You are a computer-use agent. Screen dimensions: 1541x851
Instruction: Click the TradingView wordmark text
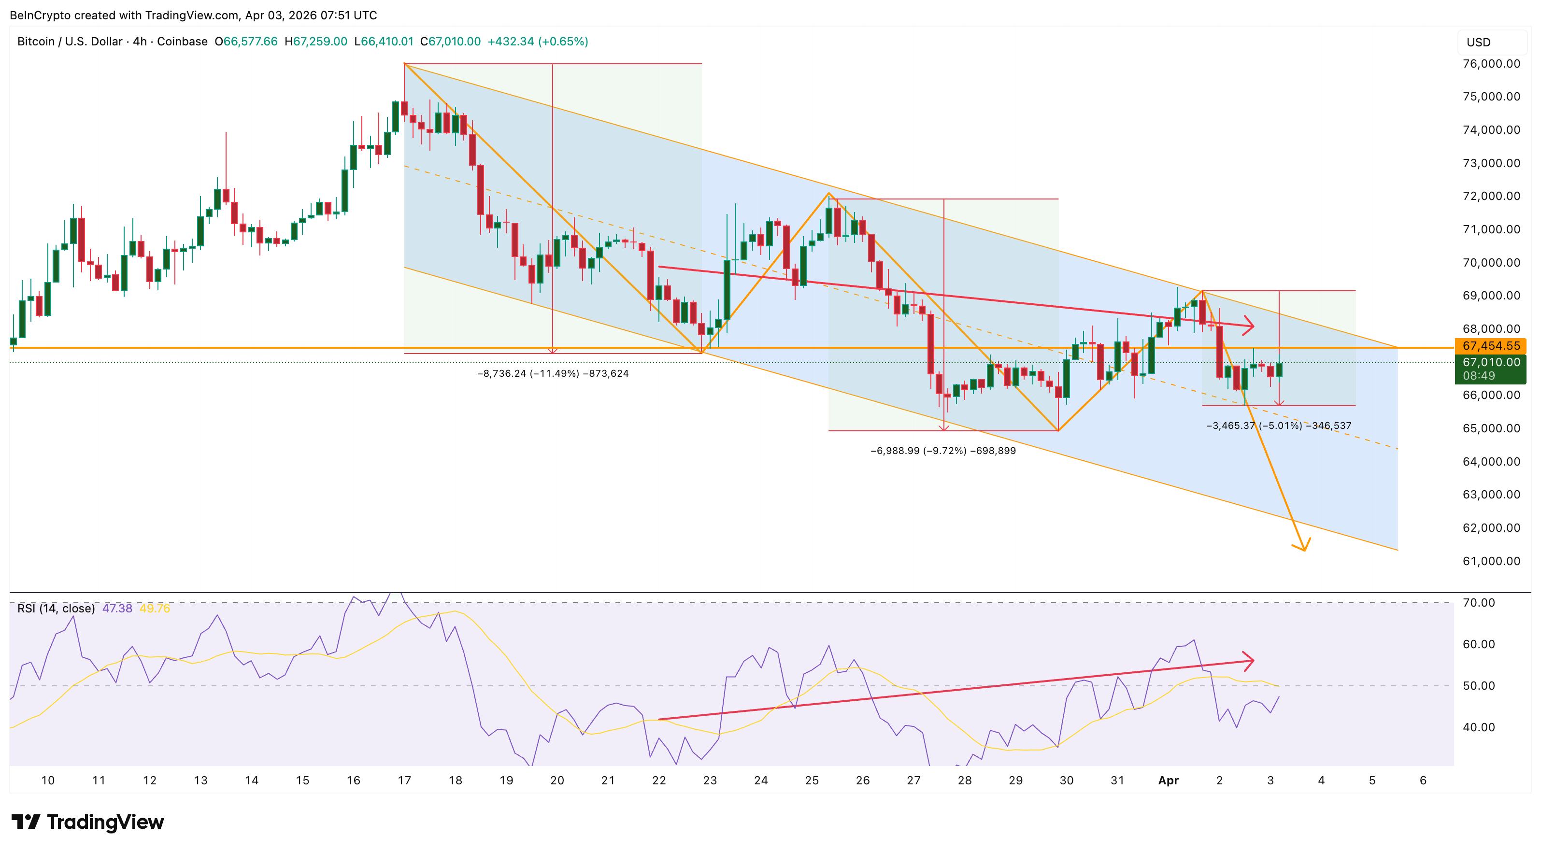pos(105,822)
